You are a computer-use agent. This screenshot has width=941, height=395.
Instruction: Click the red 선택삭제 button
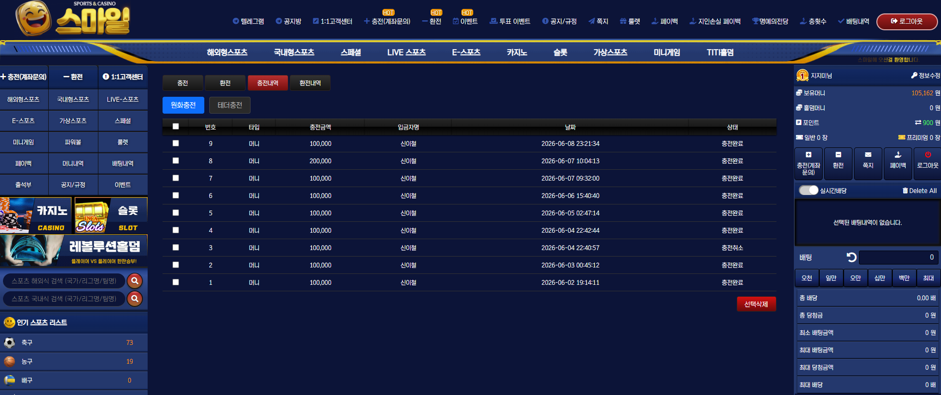756,304
